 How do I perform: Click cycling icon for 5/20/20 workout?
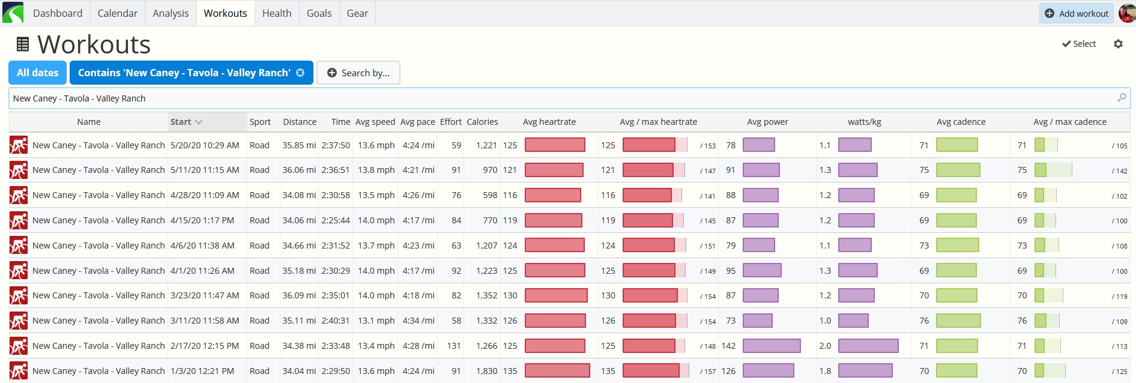point(19,145)
